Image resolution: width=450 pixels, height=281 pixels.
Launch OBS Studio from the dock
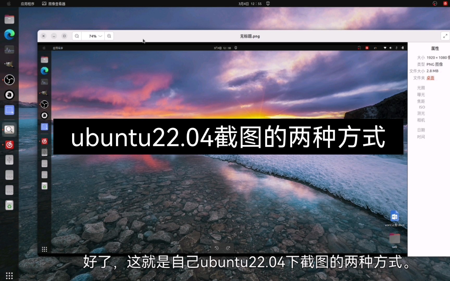[9, 80]
